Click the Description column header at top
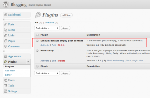This screenshot has height=98, width=150. 93,35
